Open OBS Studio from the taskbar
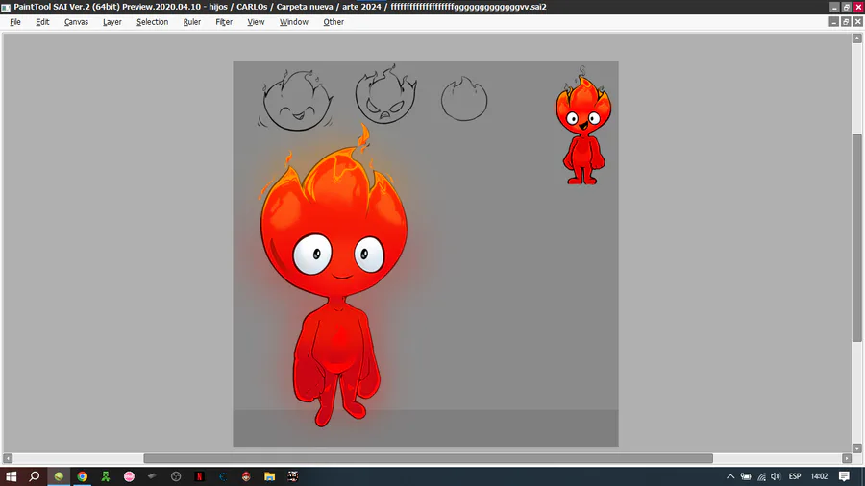Viewport: 865px width, 486px height. pyautogui.click(x=176, y=476)
